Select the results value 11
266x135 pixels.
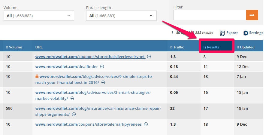coord(205,66)
